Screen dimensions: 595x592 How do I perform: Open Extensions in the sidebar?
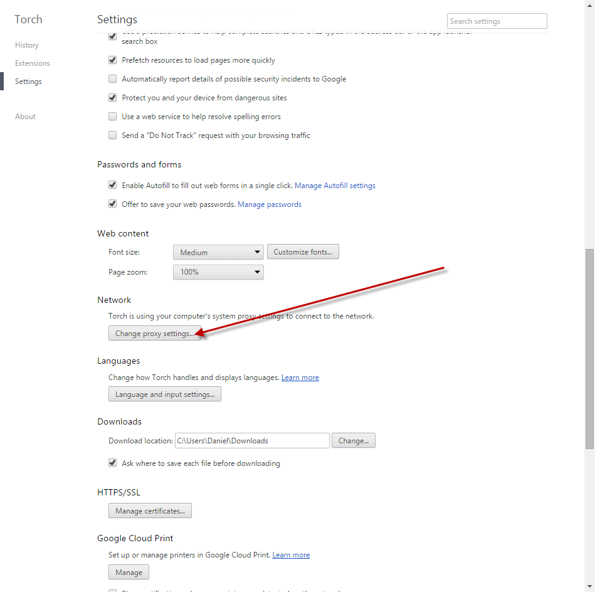(32, 63)
